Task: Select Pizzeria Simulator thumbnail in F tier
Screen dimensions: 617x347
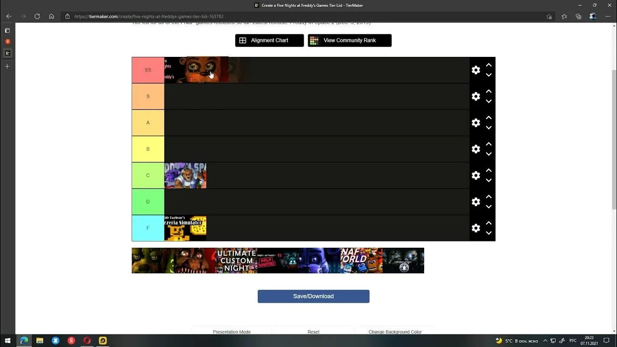Action: pos(185,228)
